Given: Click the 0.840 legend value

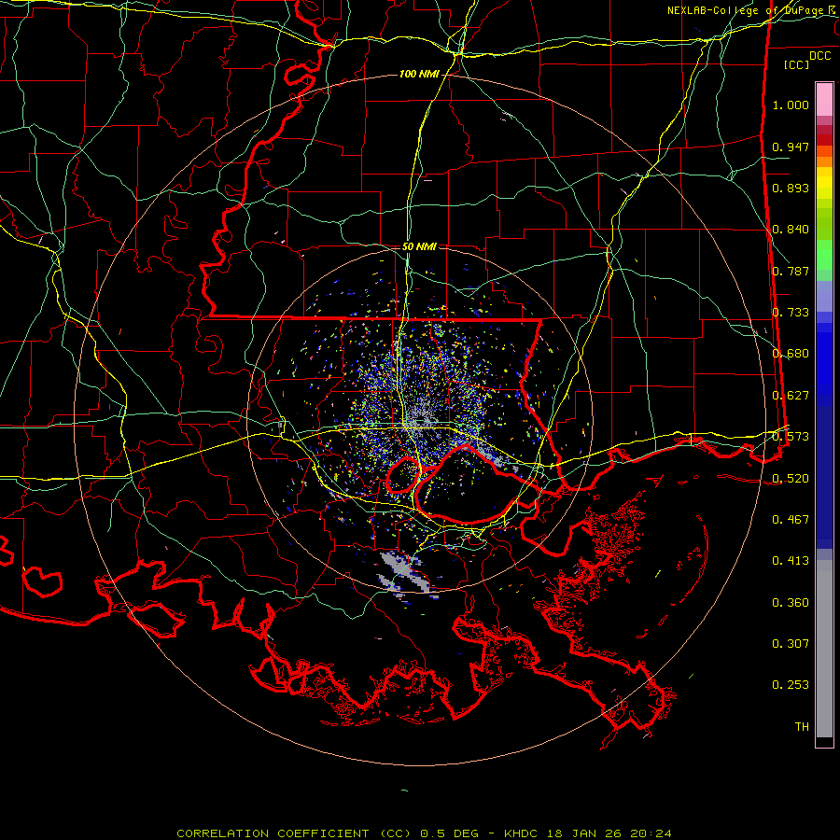Looking at the screenshot, I should click(791, 229).
